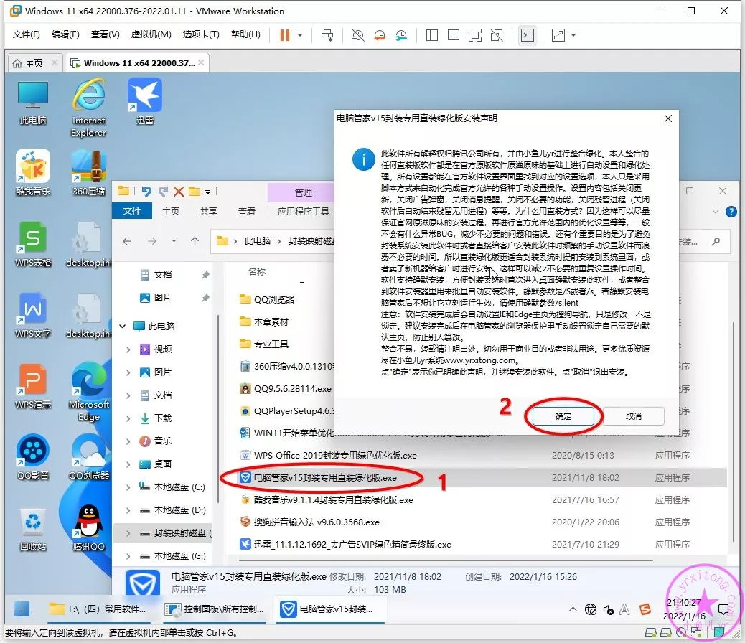Click the 取消 button in dialog

click(x=633, y=416)
